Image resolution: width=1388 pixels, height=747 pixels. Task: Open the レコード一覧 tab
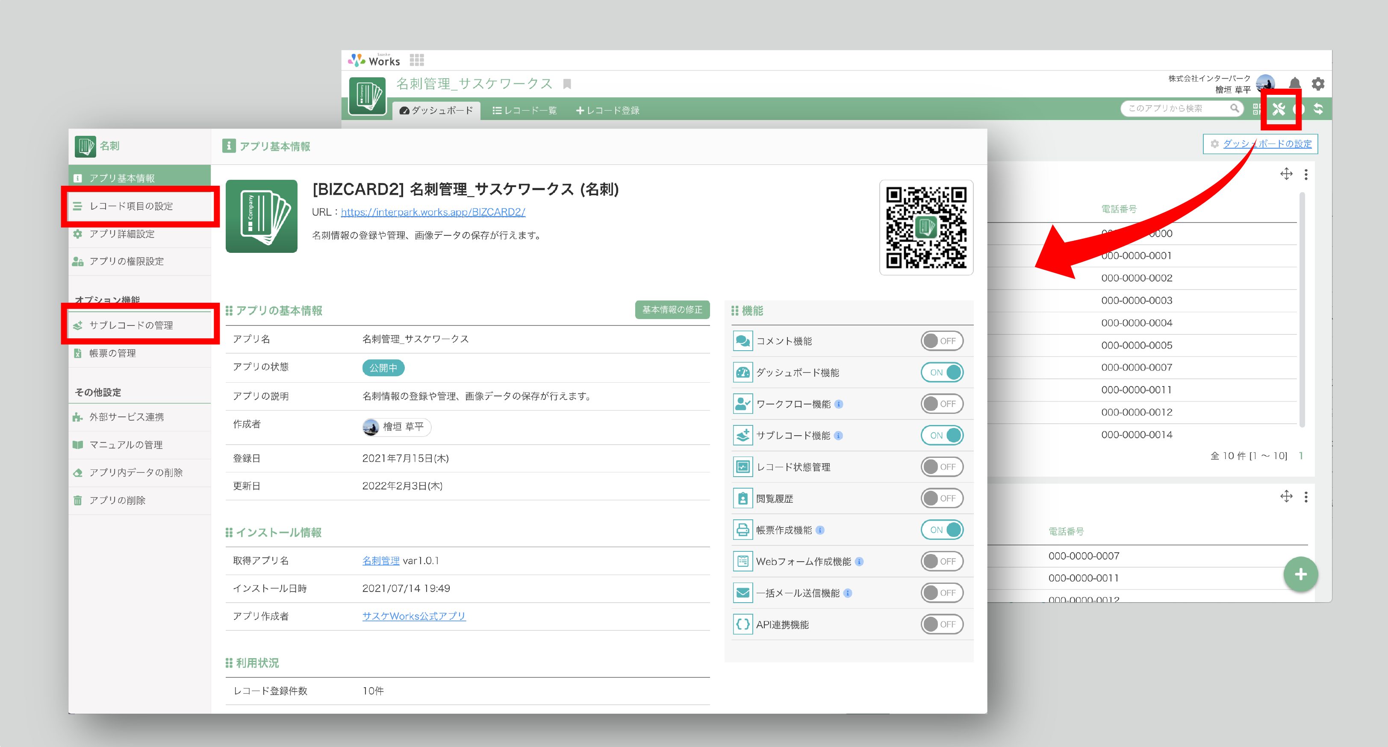tap(524, 110)
